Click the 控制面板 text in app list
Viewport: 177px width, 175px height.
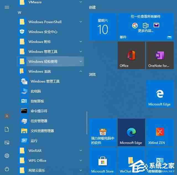37,101
